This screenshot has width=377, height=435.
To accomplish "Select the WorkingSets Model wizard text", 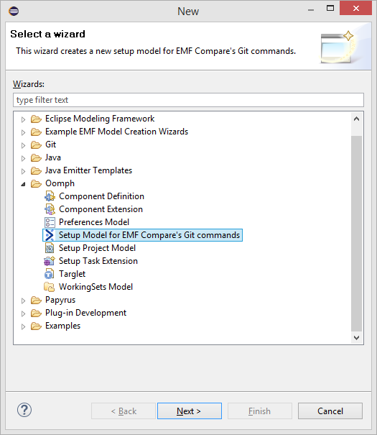I will (96, 287).
